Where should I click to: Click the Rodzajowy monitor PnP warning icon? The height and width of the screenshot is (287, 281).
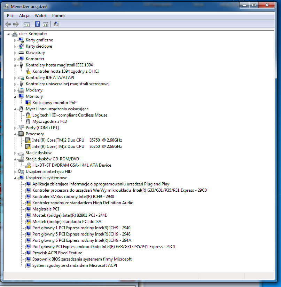pyautogui.click(x=28, y=103)
